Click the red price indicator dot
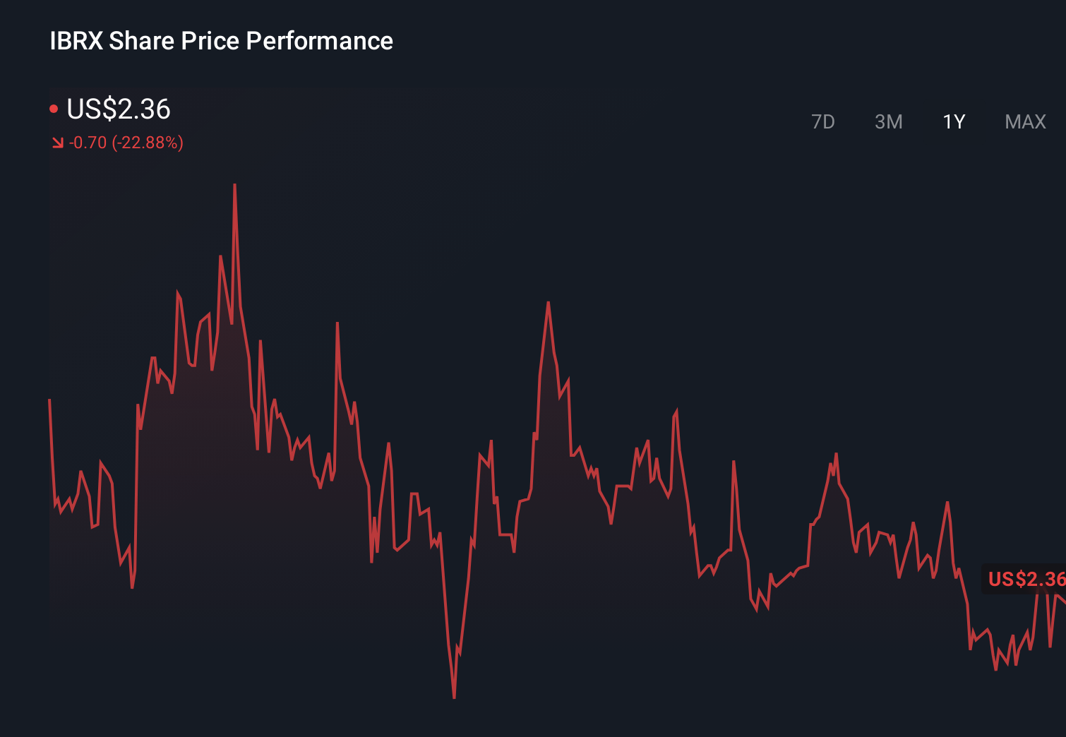This screenshot has width=1066, height=737. click(x=54, y=107)
